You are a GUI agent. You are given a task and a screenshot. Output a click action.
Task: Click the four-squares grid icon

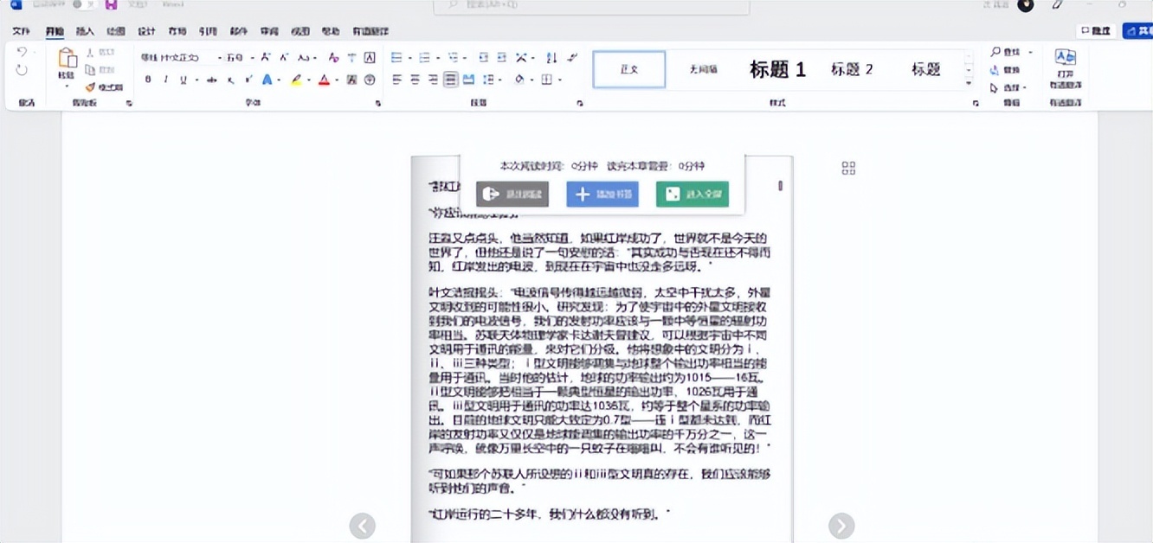click(848, 168)
